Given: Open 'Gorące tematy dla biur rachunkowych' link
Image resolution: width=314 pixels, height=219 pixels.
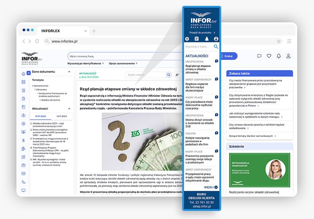Looking at the screenshot, I should pos(252,136).
